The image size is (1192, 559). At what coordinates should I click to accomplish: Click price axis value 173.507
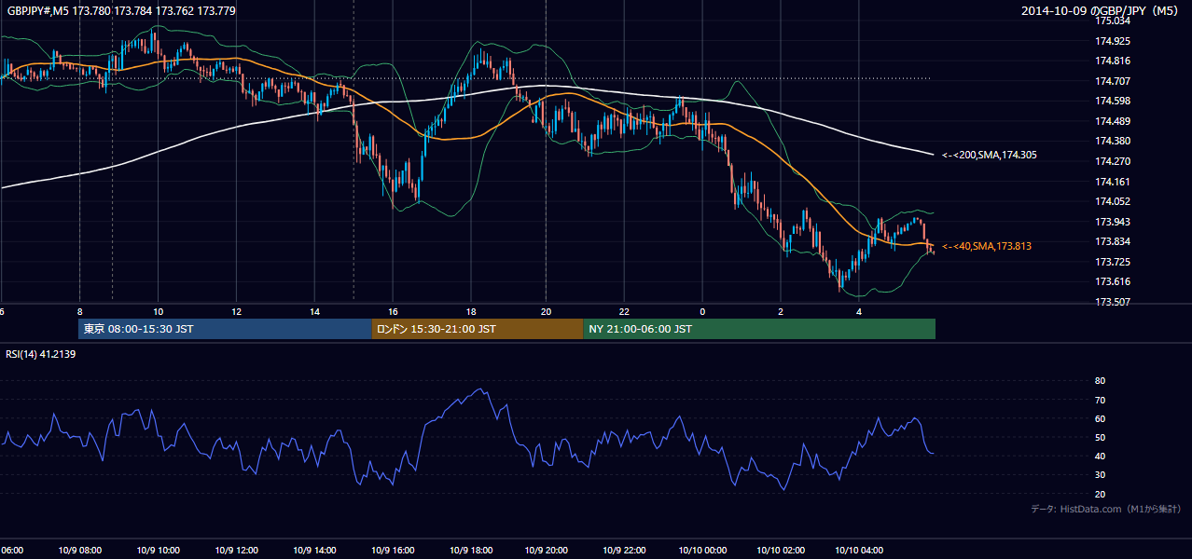click(x=1112, y=302)
